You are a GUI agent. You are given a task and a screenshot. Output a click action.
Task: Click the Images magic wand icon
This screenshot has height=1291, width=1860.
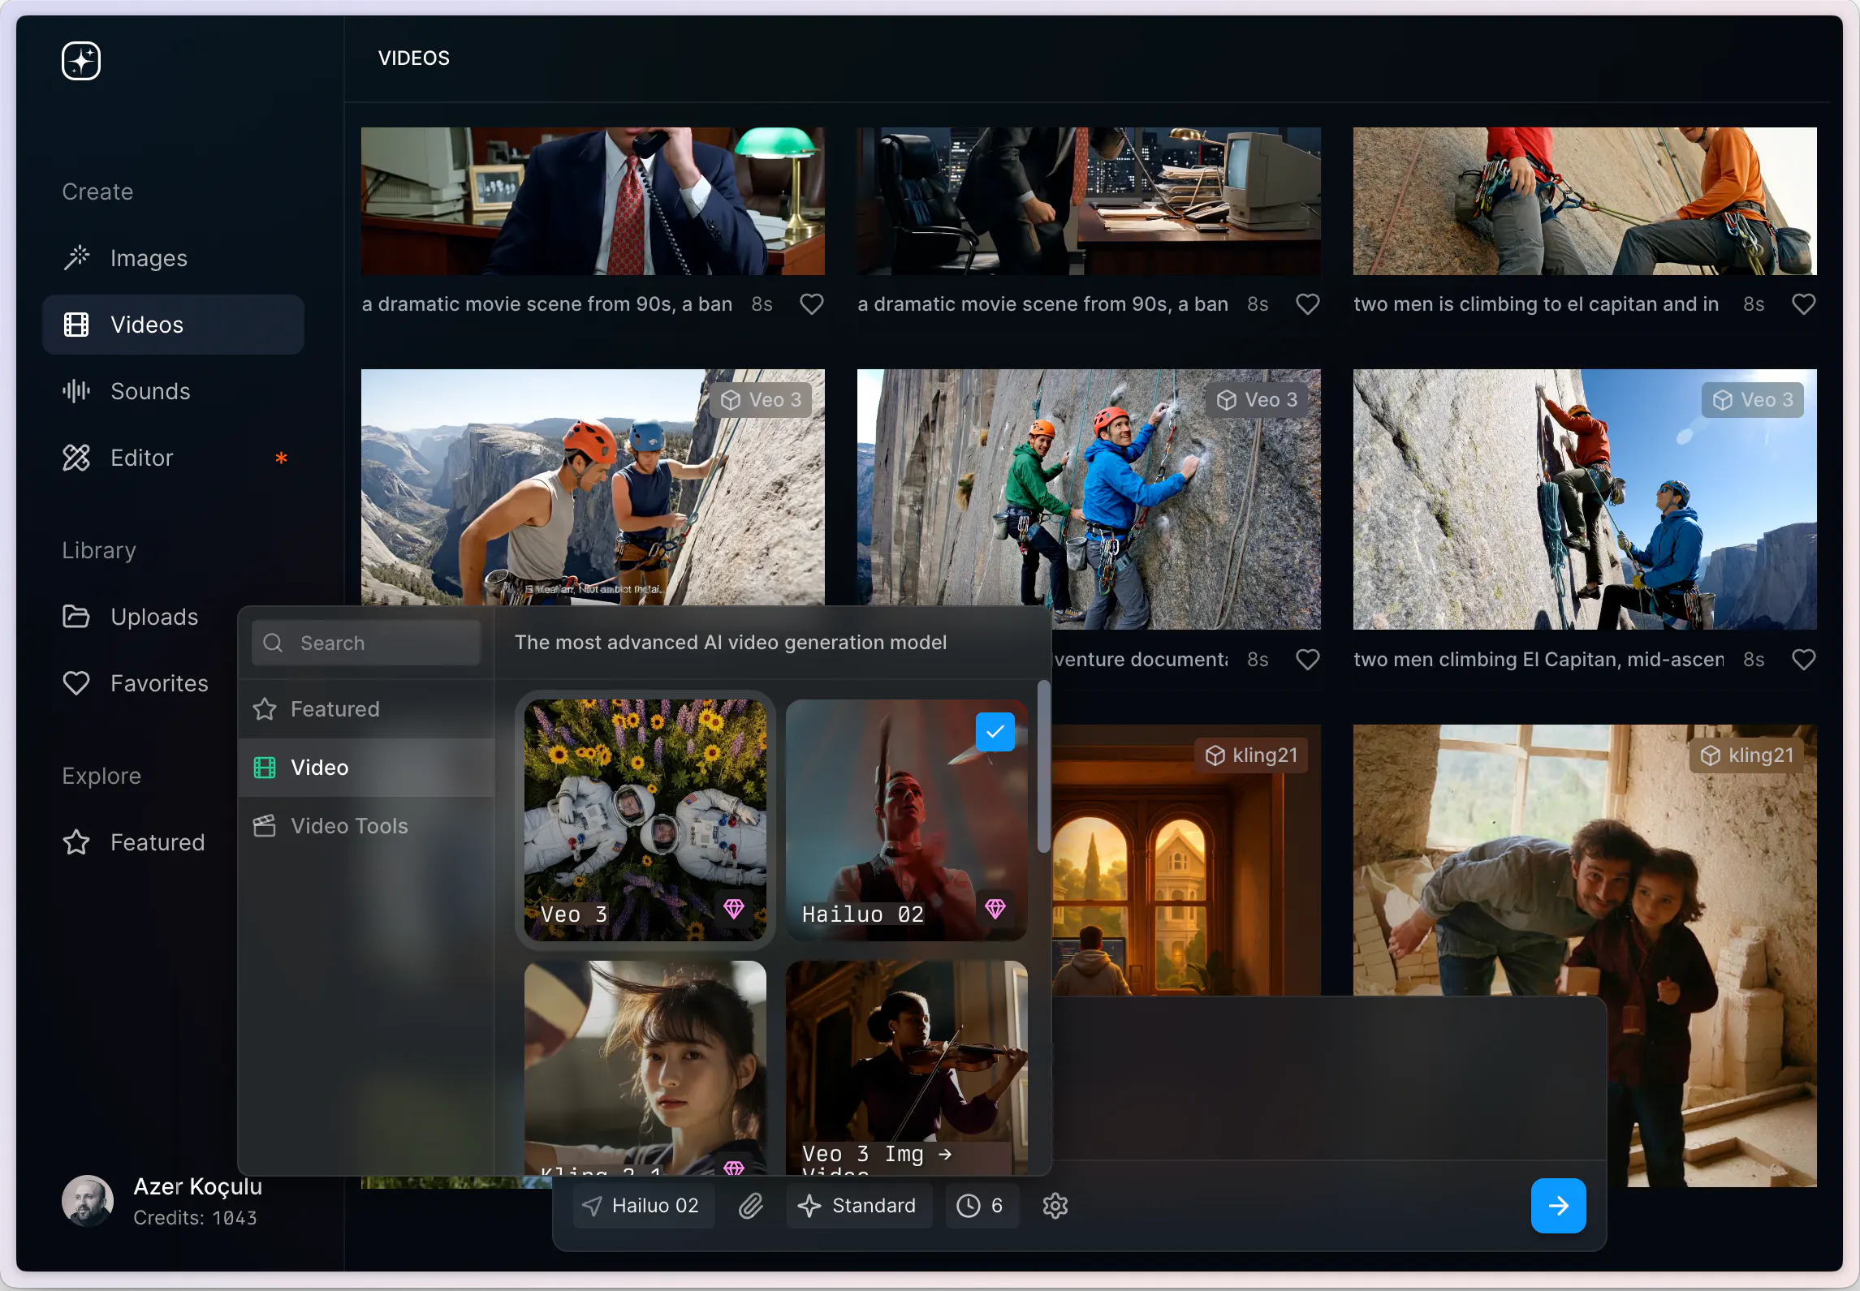click(x=76, y=258)
